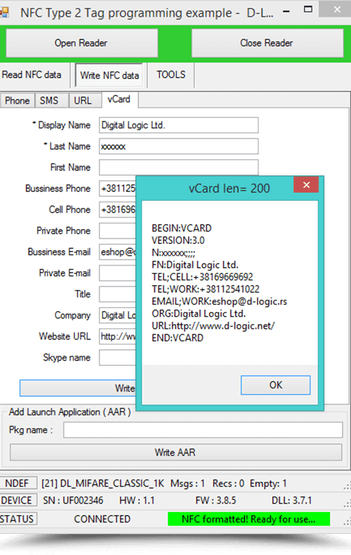Confirm the vCard dialog with OK
Image resolution: width=351 pixels, height=555 pixels.
tap(276, 385)
